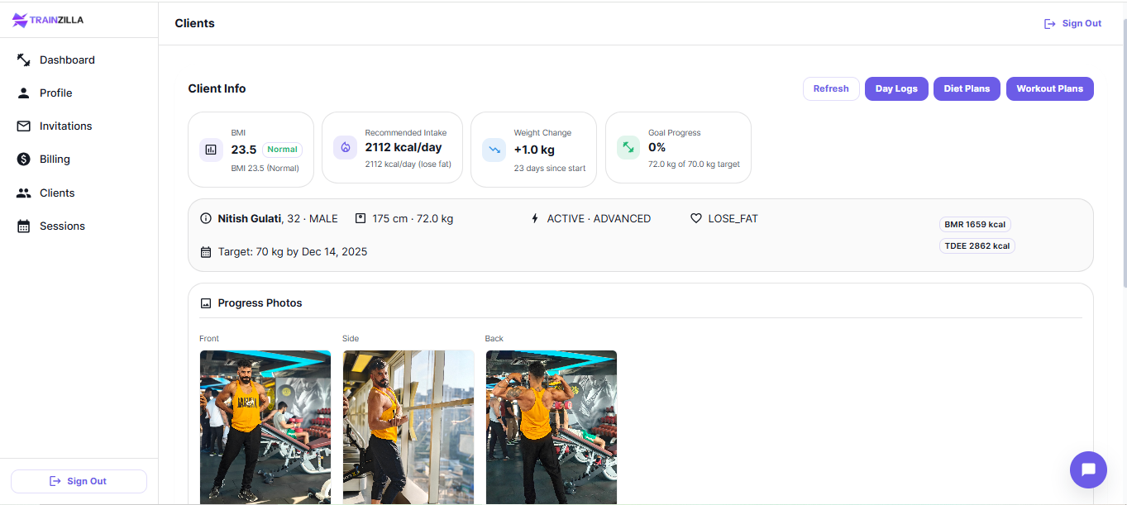Image resolution: width=1127 pixels, height=505 pixels.
Task: Select the Dashboard icon in the sidebar
Action: pyautogui.click(x=23, y=60)
